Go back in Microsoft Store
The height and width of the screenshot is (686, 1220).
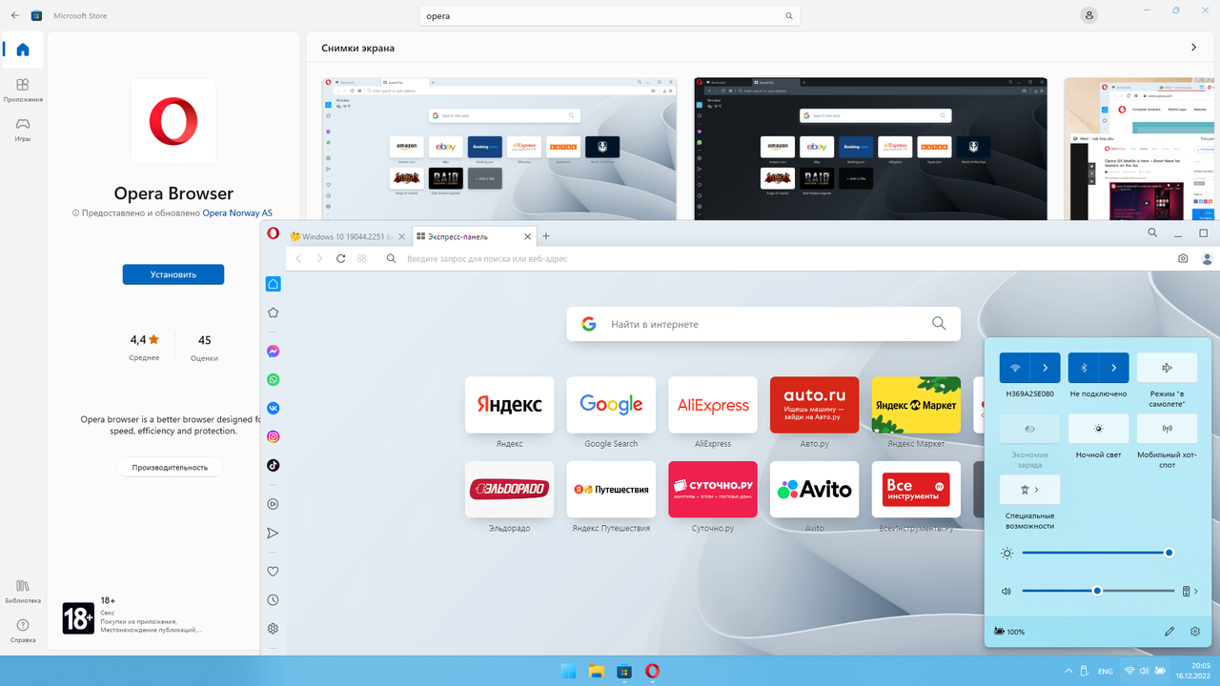tap(15, 15)
